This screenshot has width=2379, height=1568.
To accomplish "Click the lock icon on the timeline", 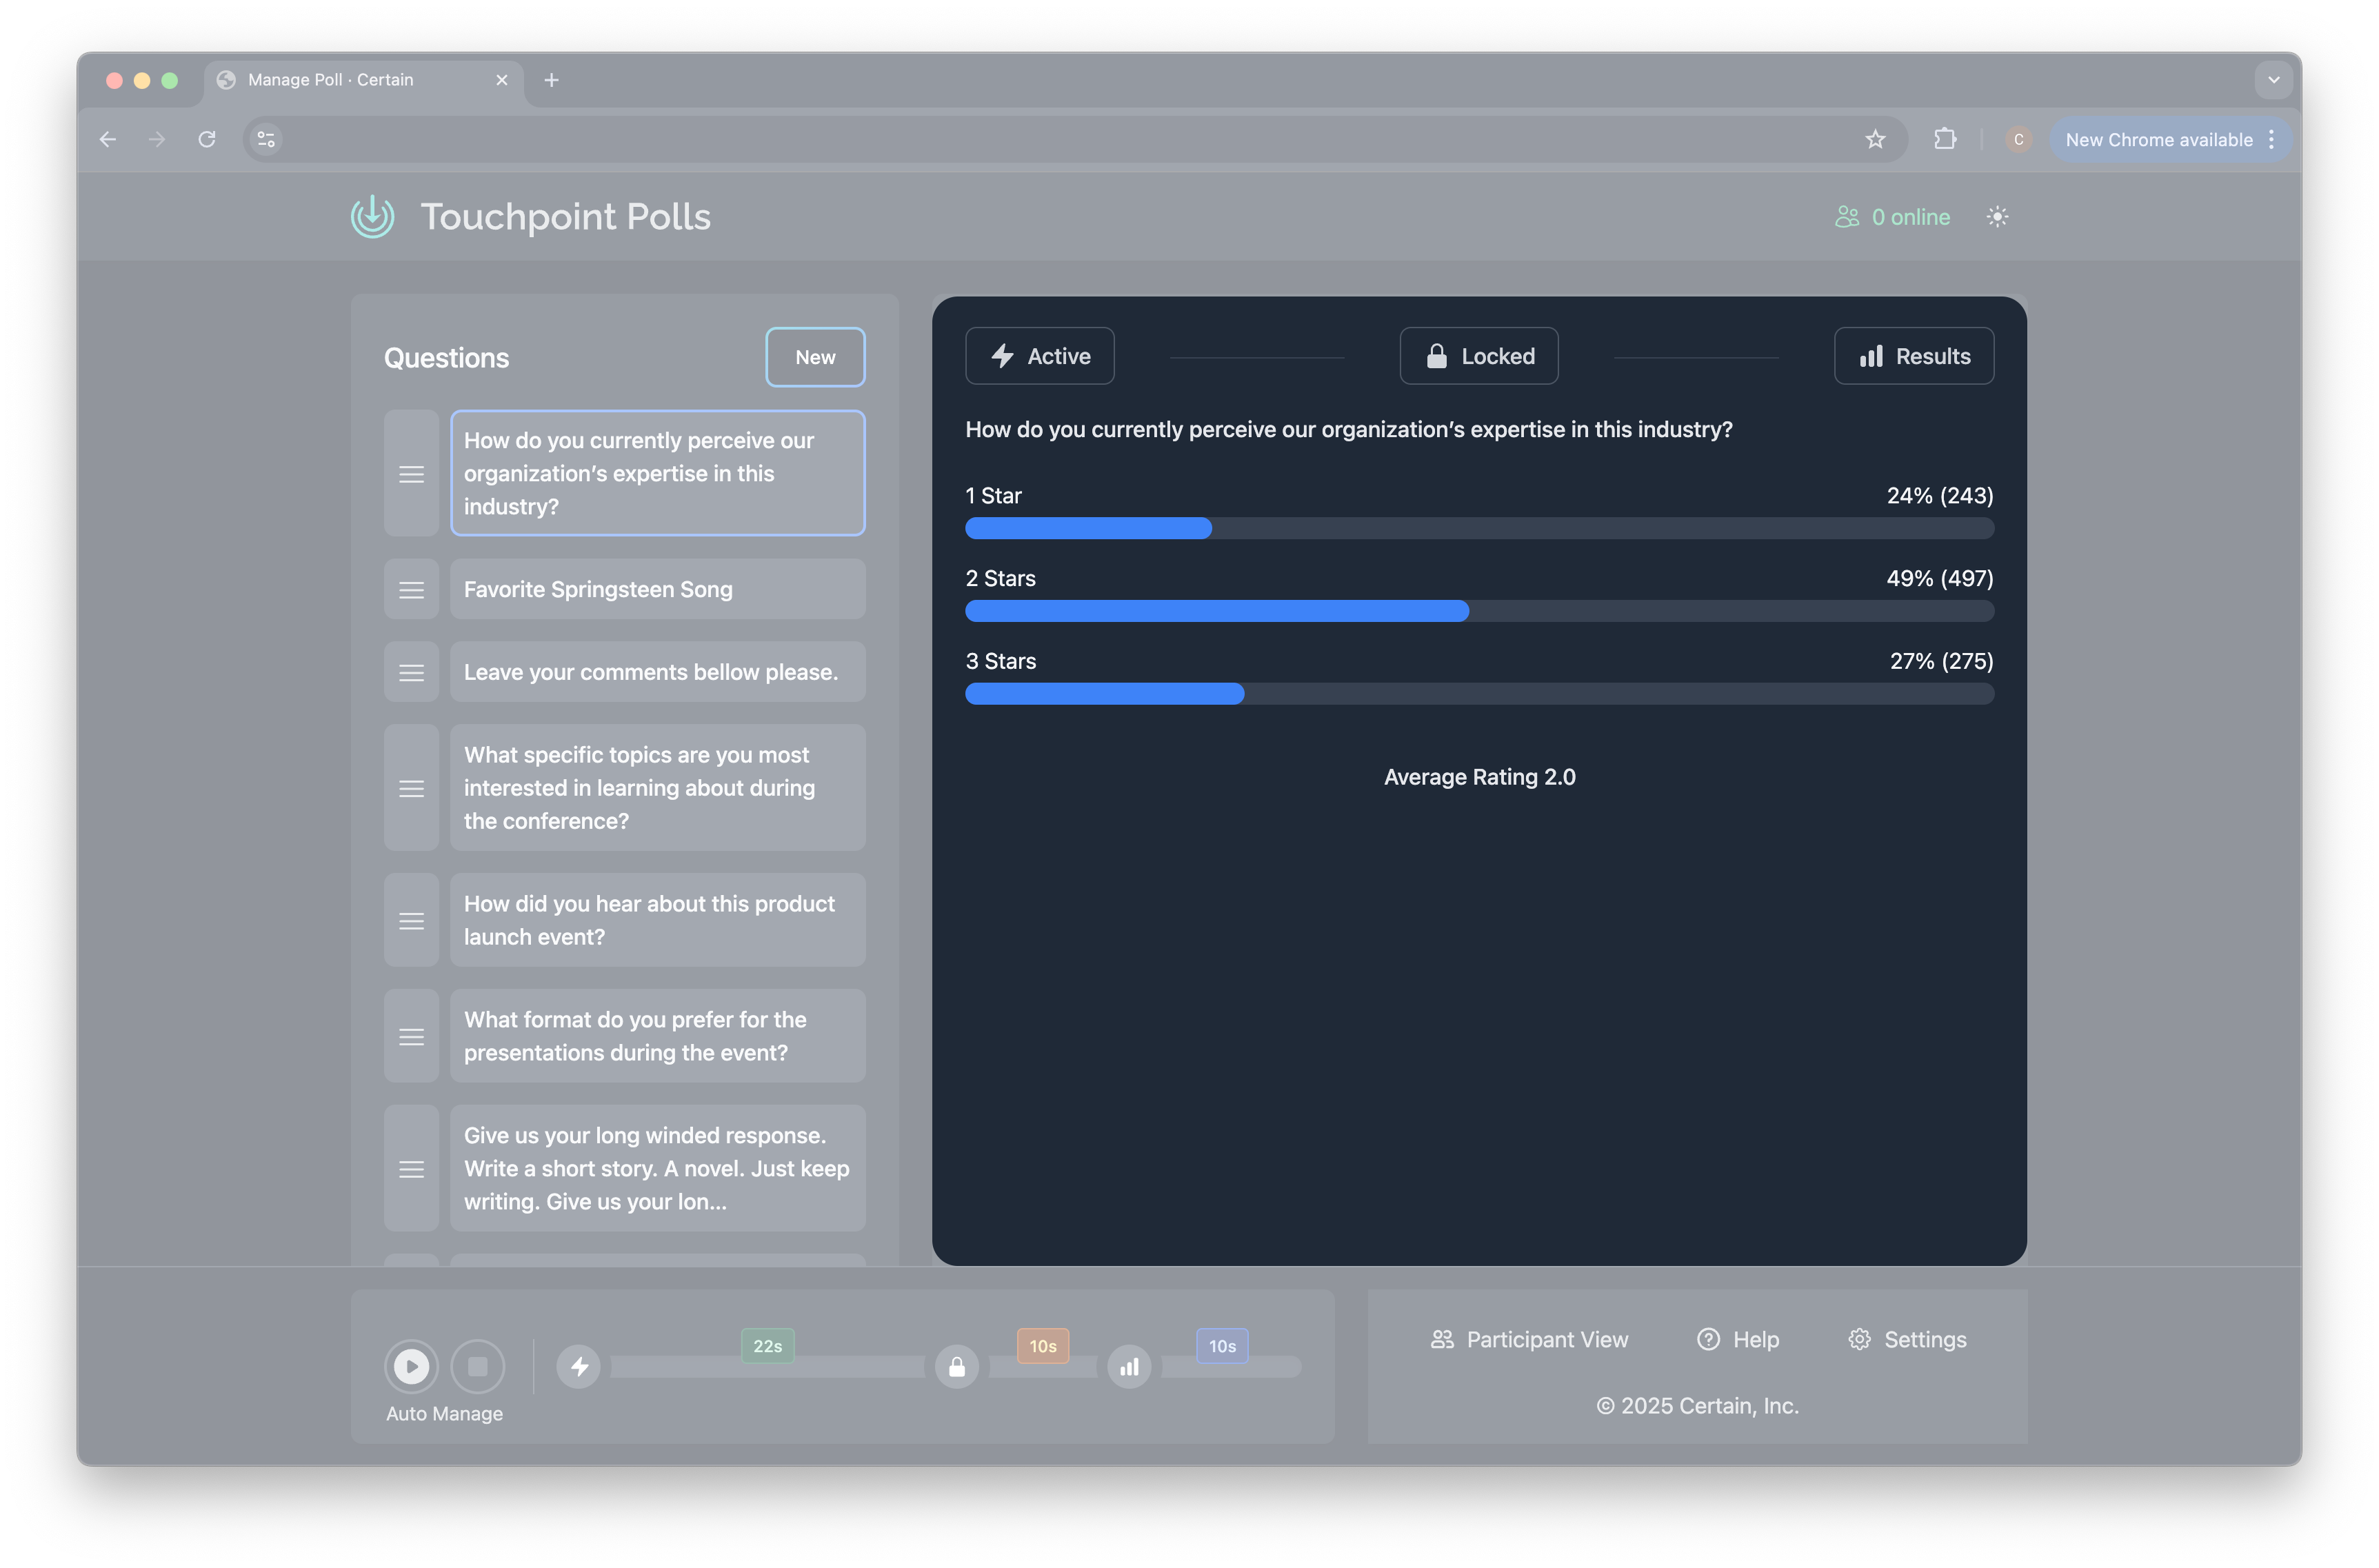I will (957, 1366).
